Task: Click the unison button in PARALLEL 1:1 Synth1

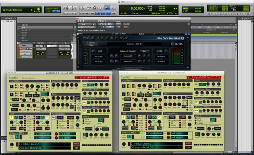Action: [88, 129]
